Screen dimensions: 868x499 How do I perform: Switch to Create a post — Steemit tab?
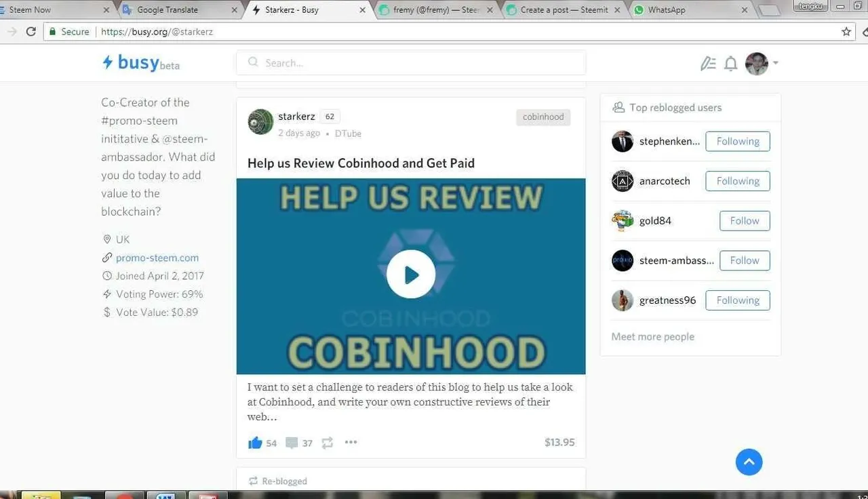(564, 10)
